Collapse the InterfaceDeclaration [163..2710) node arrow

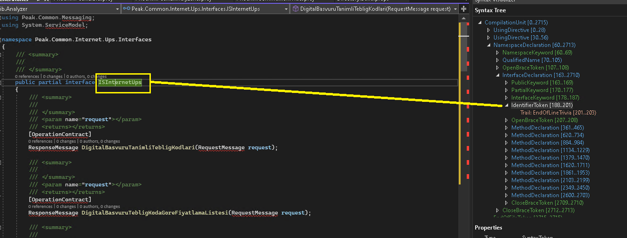(x=498, y=75)
